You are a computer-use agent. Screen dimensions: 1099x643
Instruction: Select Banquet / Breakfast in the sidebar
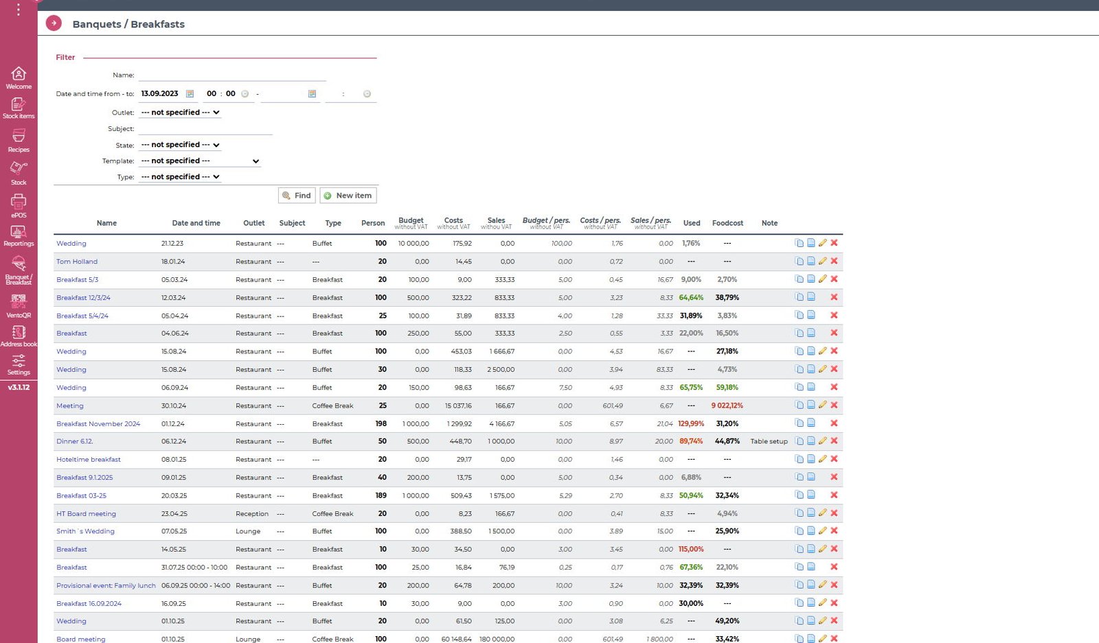click(x=19, y=270)
